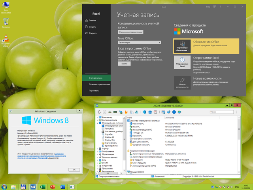Click the blue info circle icon in AIDA64
This screenshot has width=253, height=190.
click(174, 112)
